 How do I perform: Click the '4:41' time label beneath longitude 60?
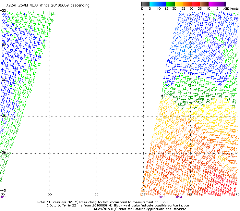tap(3, 197)
